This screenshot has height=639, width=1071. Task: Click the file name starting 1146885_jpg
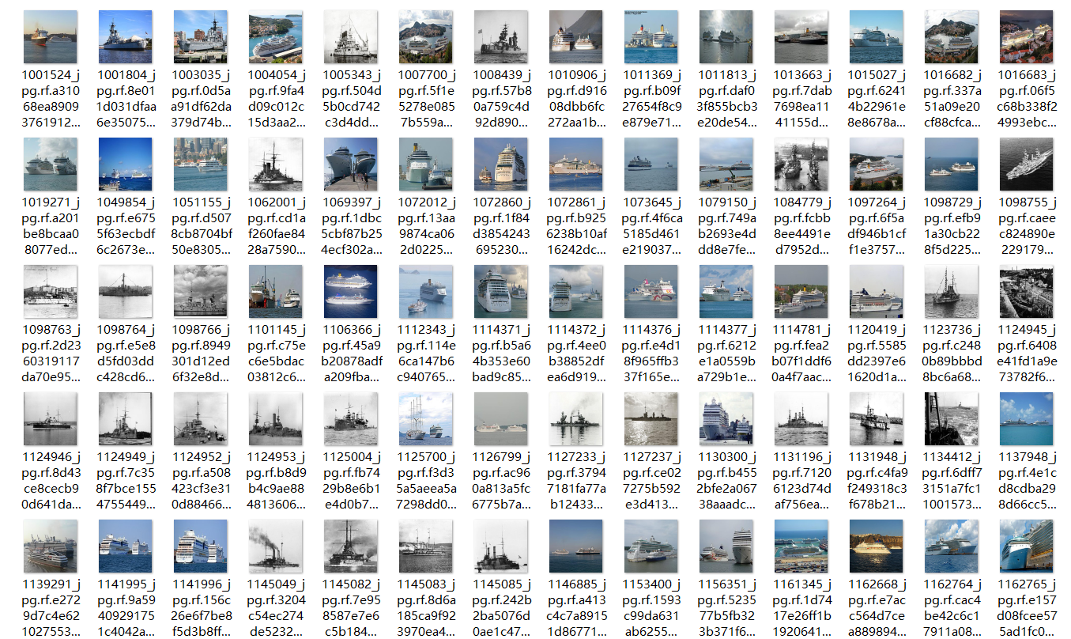tap(576, 608)
